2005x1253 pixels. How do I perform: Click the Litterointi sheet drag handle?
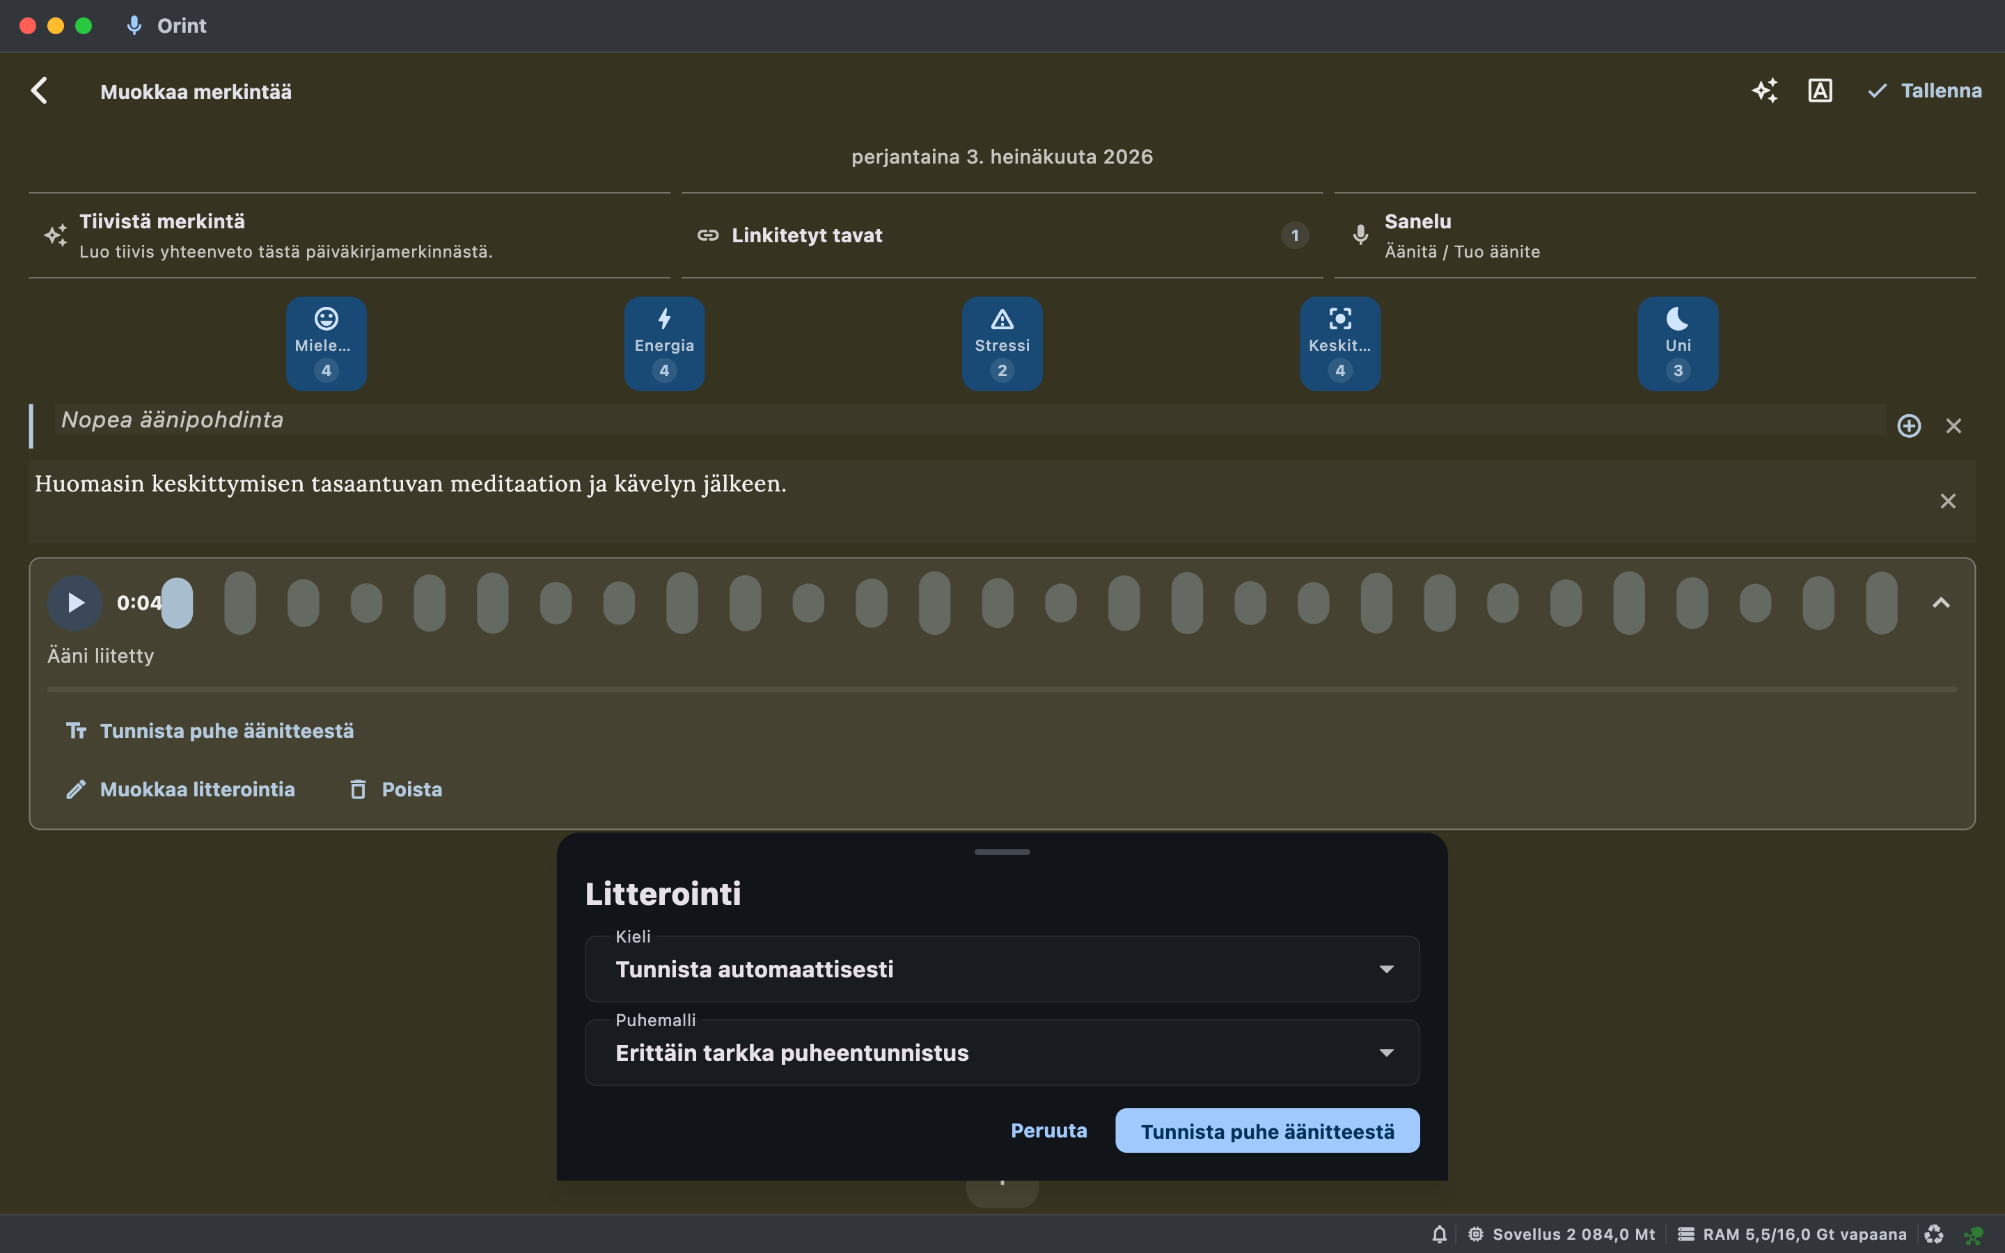(x=1002, y=852)
